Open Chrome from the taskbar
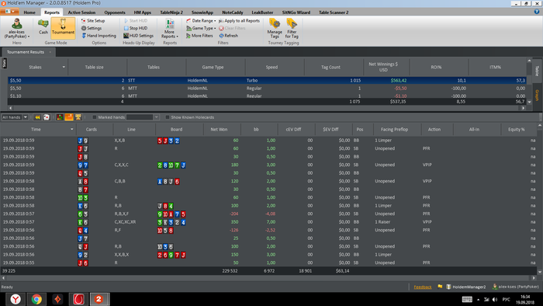 pyautogui.click(x=36, y=299)
